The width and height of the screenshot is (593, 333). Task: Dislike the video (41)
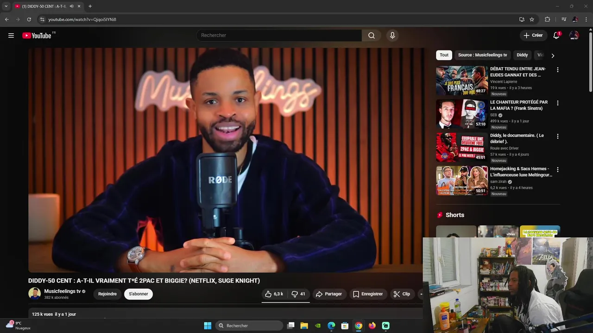point(298,294)
